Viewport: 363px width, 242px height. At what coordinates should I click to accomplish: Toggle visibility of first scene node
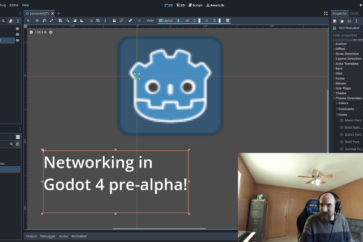pyautogui.click(x=17, y=29)
